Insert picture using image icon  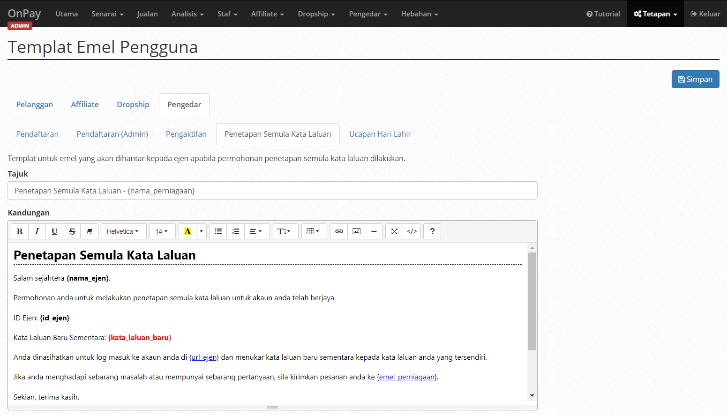356,231
